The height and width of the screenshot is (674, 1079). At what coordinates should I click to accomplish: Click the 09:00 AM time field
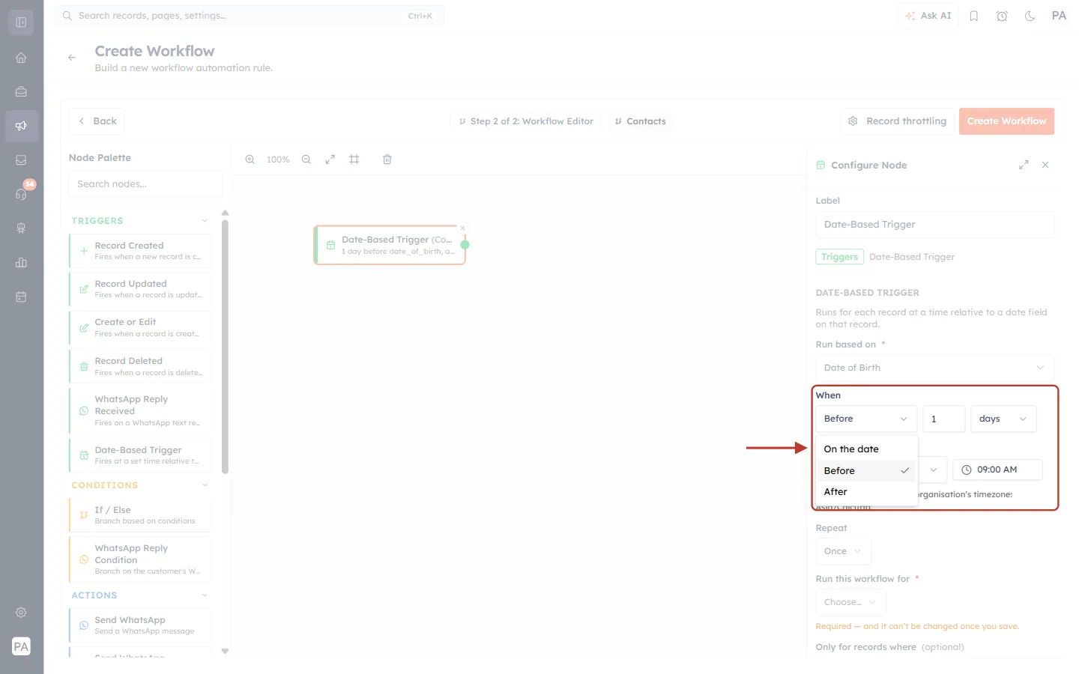[x=997, y=470]
